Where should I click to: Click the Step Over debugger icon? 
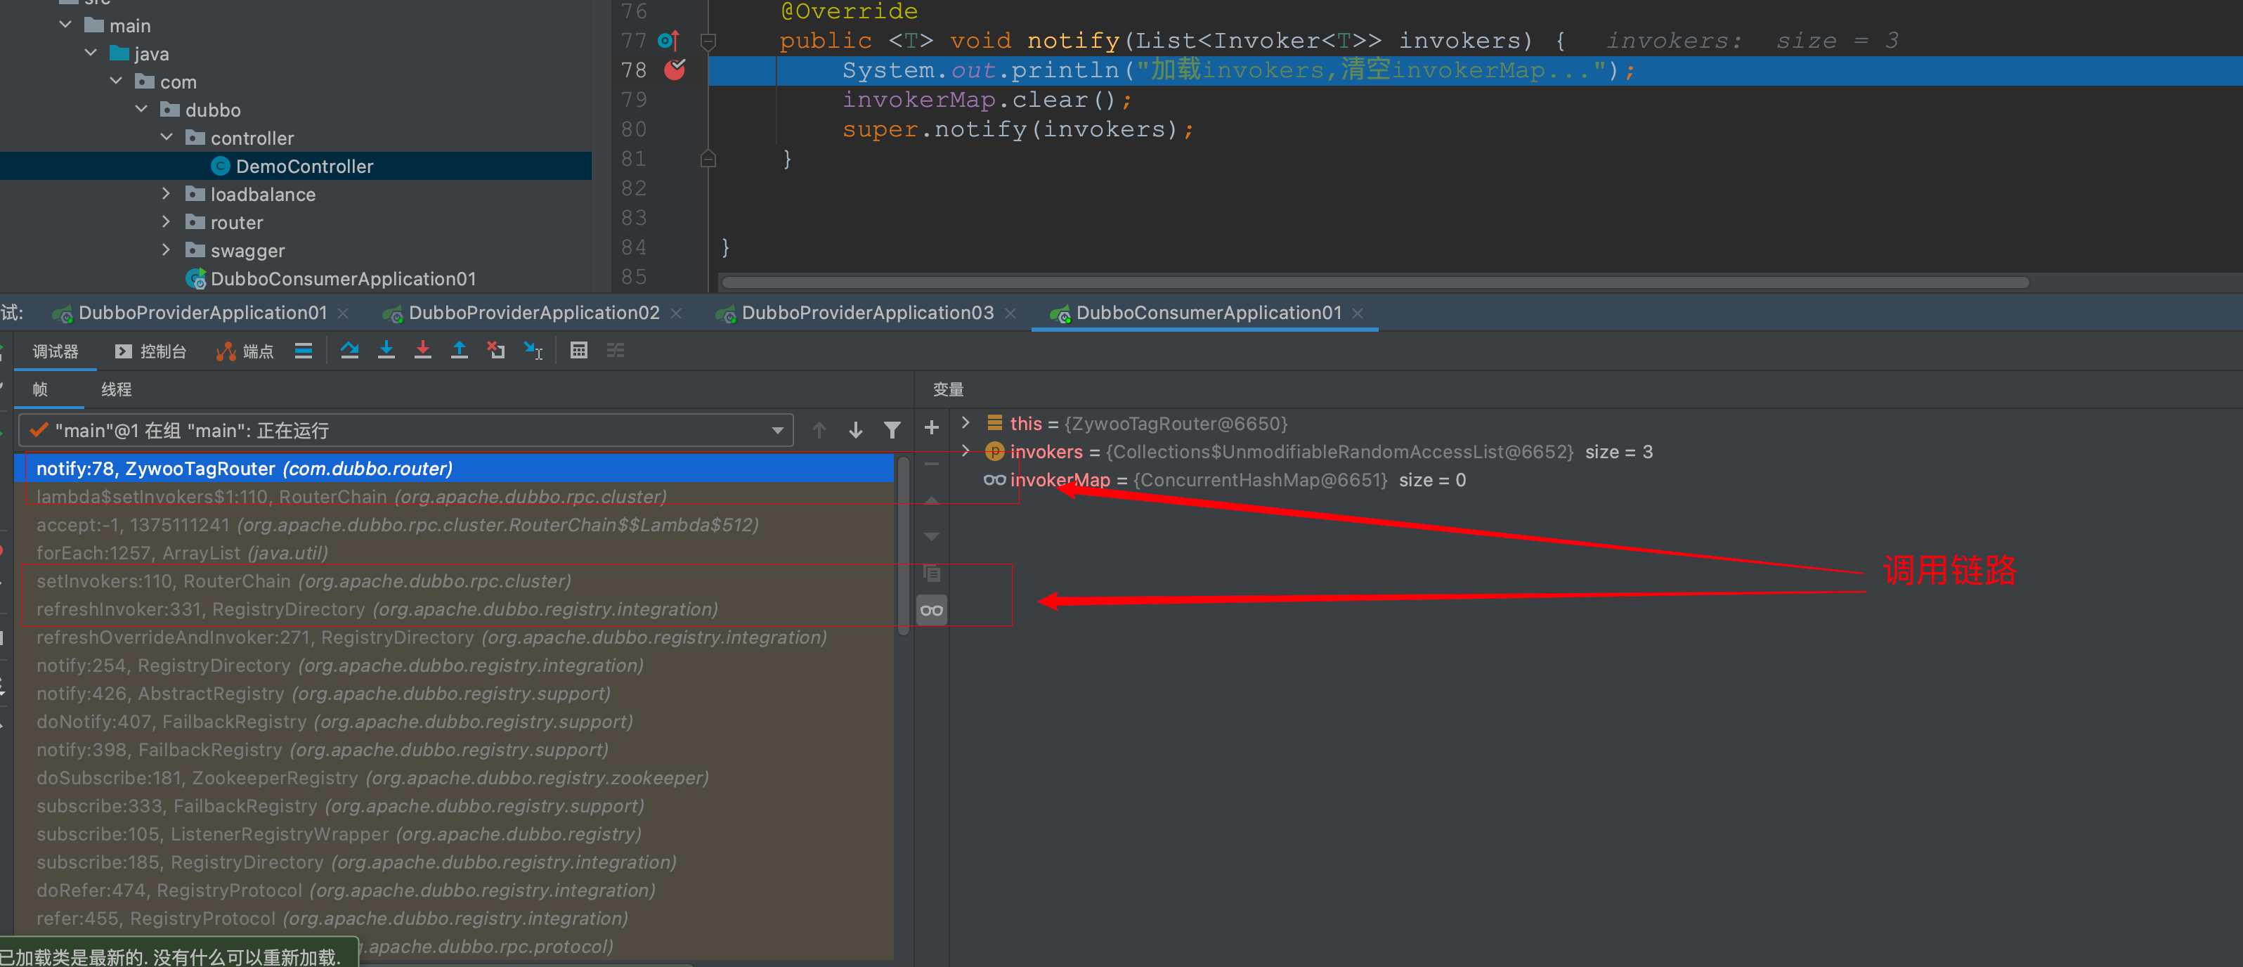tap(349, 350)
